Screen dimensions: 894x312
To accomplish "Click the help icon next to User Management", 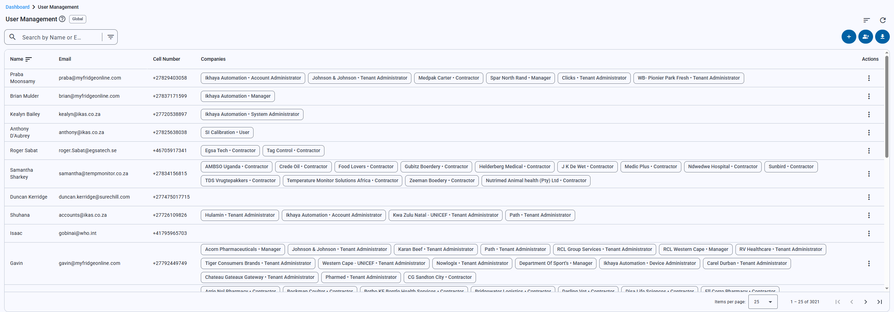I will (x=62, y=19).
